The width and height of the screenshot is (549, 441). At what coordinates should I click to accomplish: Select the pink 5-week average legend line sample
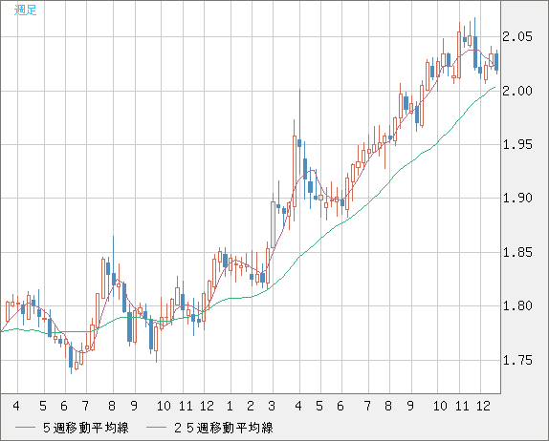click(x=25, y=428)
